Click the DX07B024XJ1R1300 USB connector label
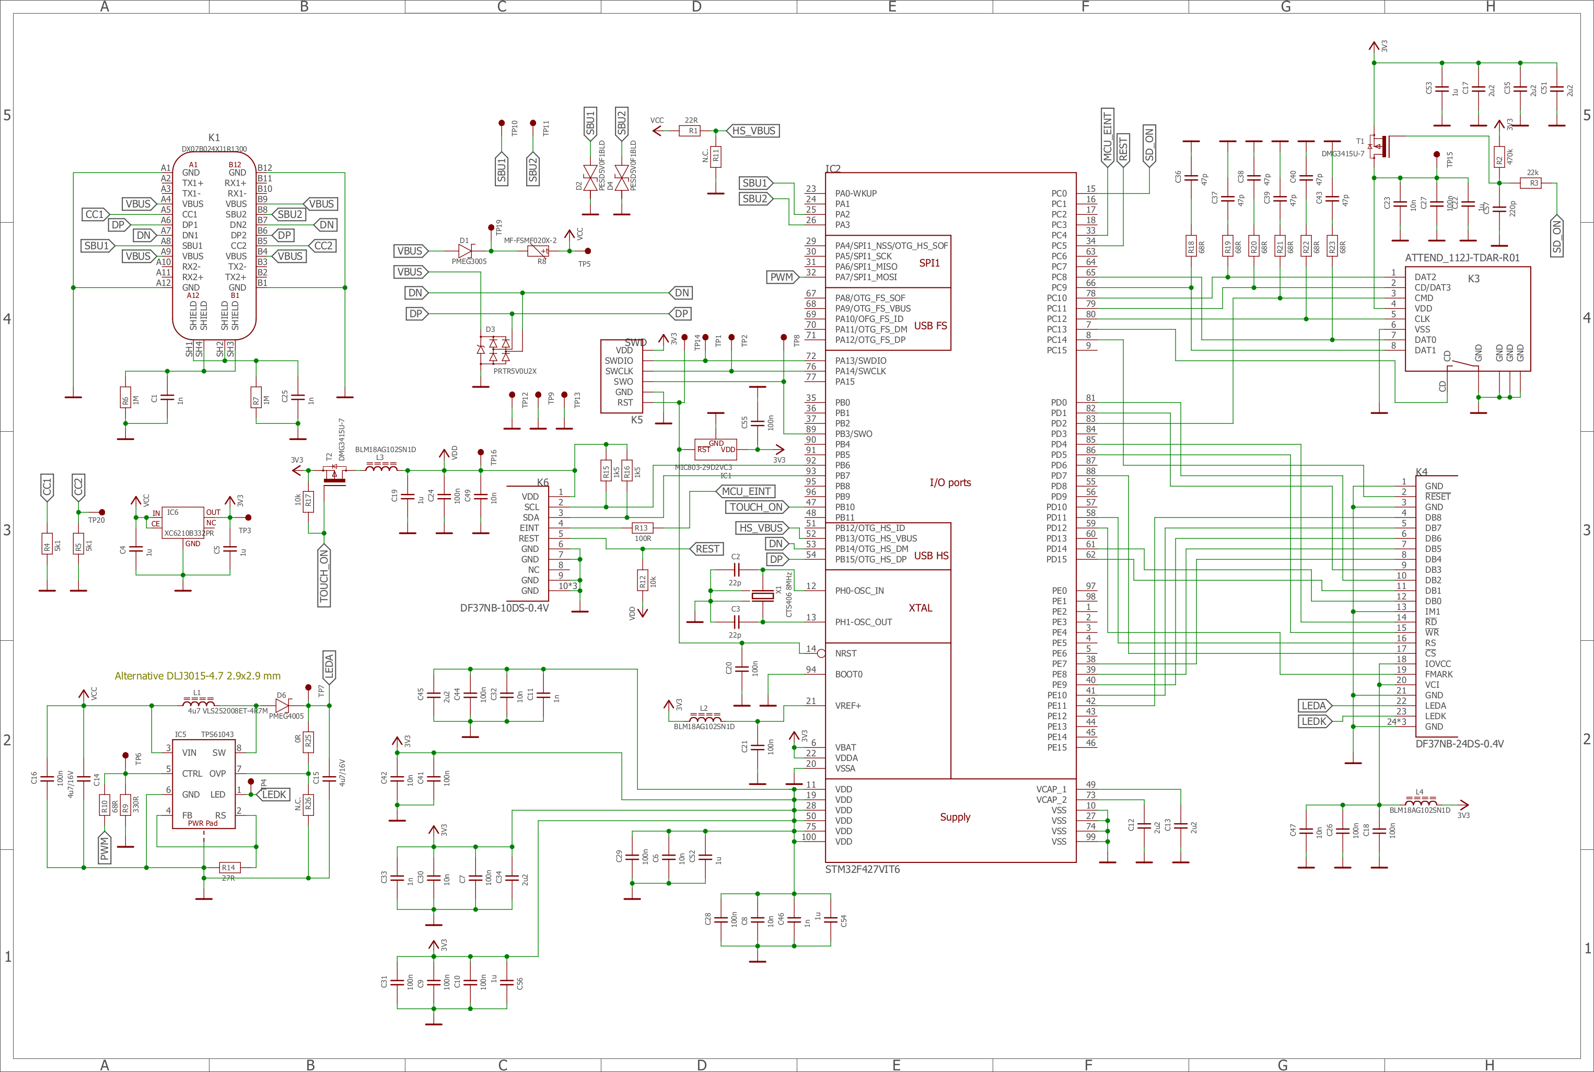This screenshot has height=1072, width=1594. (214, 149)
